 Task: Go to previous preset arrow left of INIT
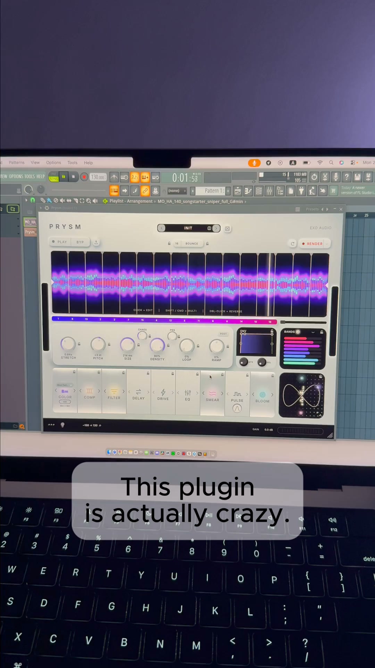162,228
